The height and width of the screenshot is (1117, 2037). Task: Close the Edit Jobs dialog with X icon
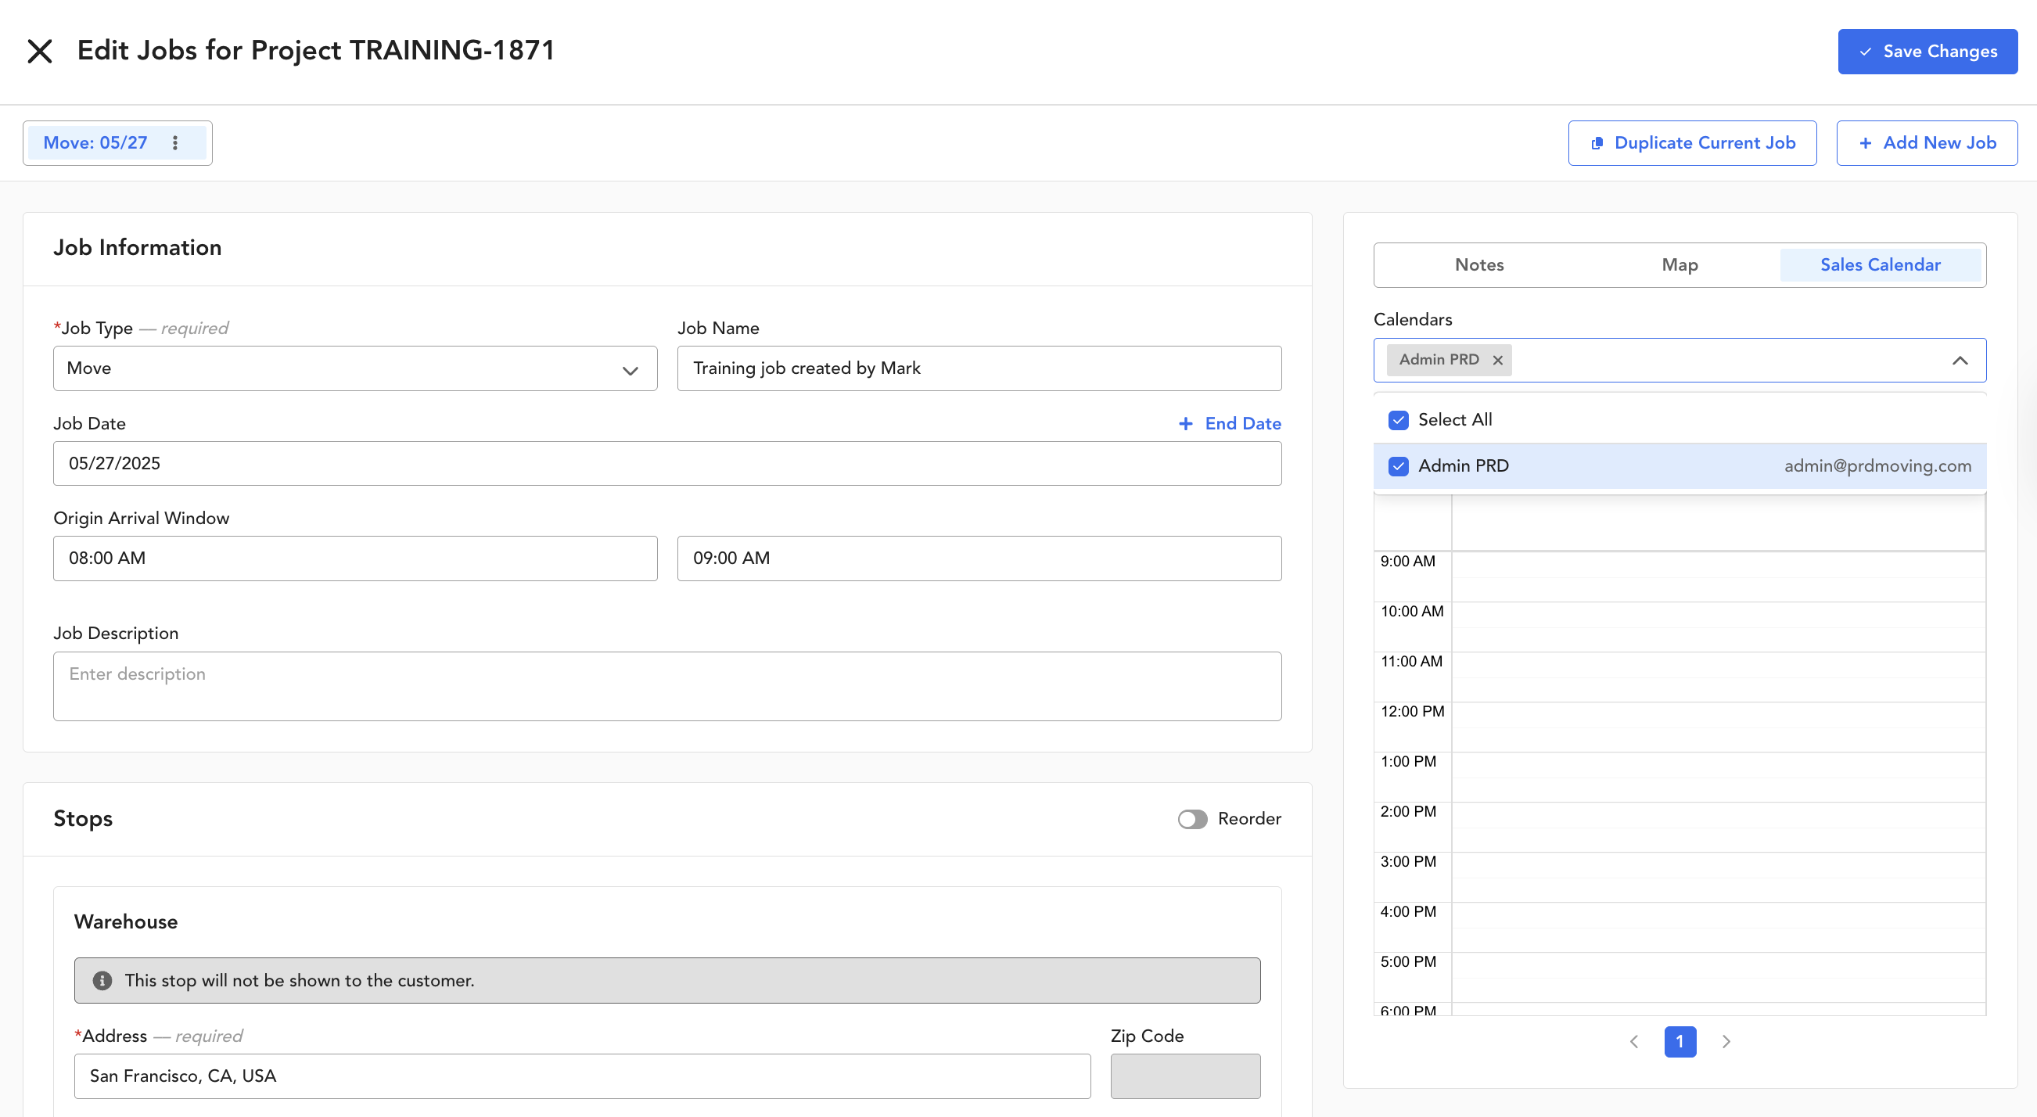[x=40, y=52]
